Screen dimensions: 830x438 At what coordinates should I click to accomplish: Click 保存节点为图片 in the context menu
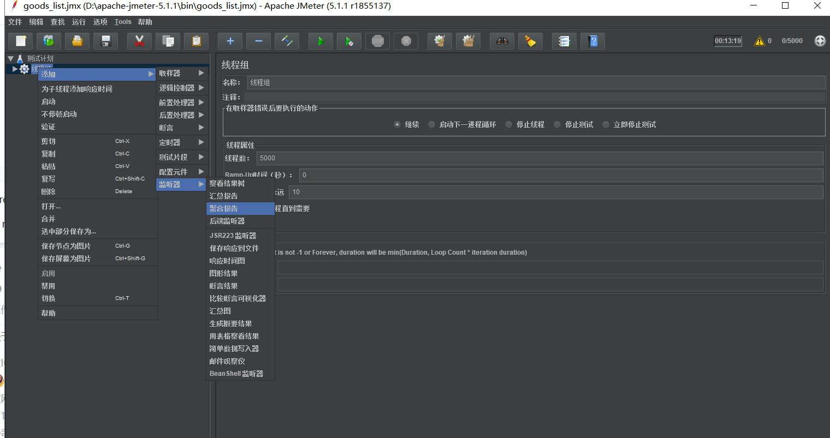[x=98, y=246]
